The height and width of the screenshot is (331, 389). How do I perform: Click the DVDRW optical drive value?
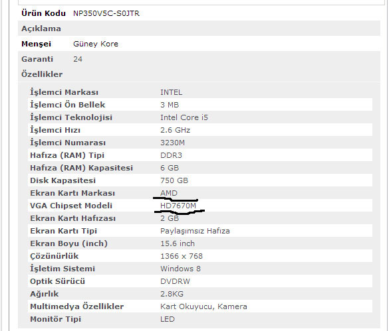[175, 281]
